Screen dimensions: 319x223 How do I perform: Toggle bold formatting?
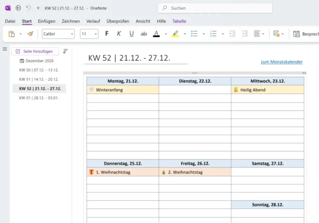point(107,34)
